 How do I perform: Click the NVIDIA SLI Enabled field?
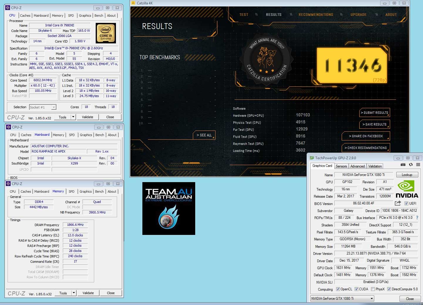click(x=376, y=282)
